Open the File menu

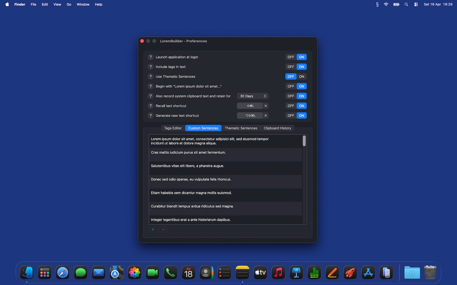pos(34,4)
